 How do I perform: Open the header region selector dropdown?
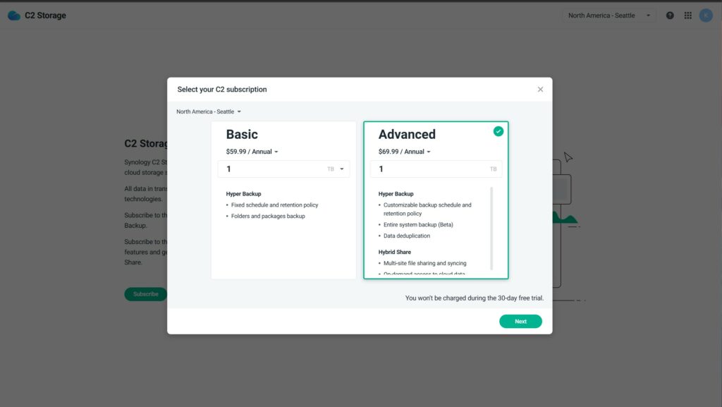(x=610, y=16)
